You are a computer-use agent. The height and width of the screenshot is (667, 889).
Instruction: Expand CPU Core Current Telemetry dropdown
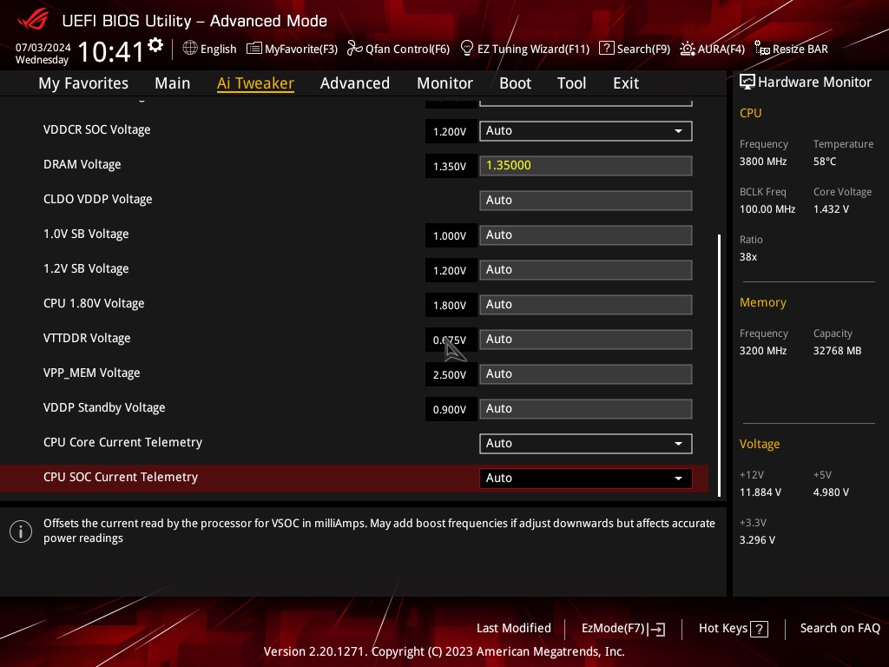point(586,444)
